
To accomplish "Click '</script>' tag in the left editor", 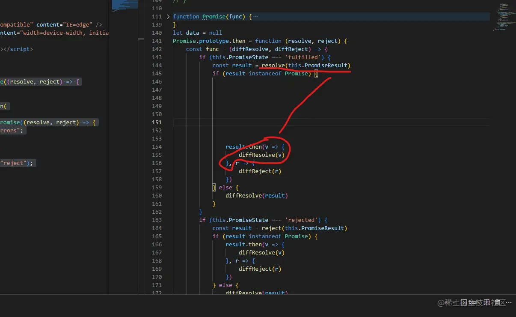I will point(17,49).
